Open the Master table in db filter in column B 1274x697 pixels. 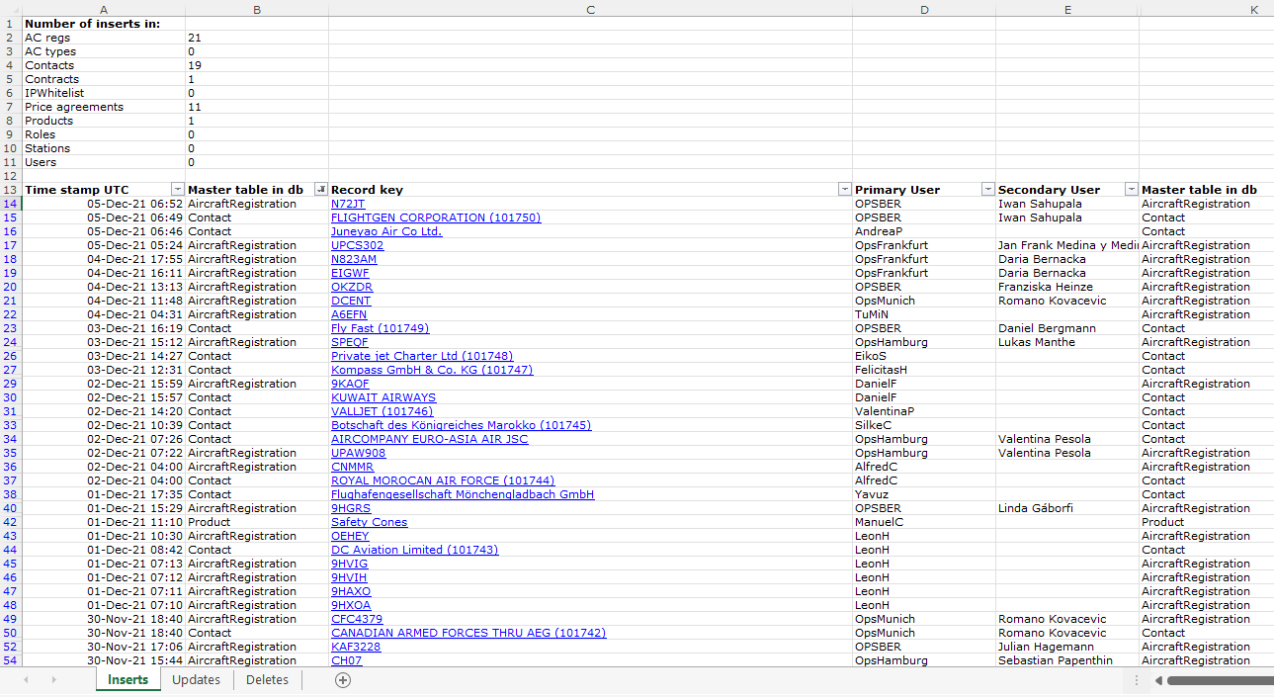coord(320,190)
